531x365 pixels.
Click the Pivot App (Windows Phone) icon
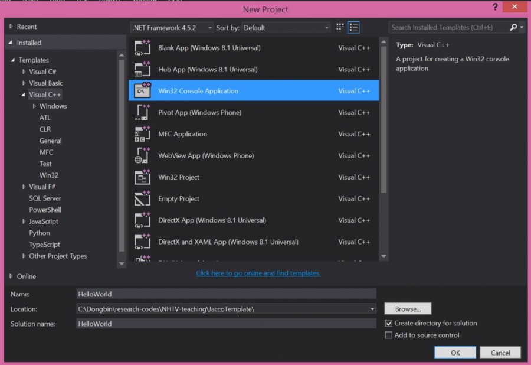click(142, 113)
